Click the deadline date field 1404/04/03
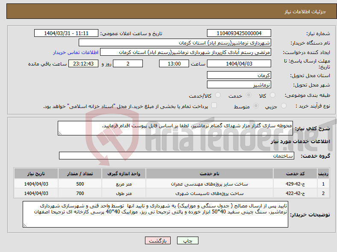The width and height of the screenshot is (337, 252). point(239,63)
